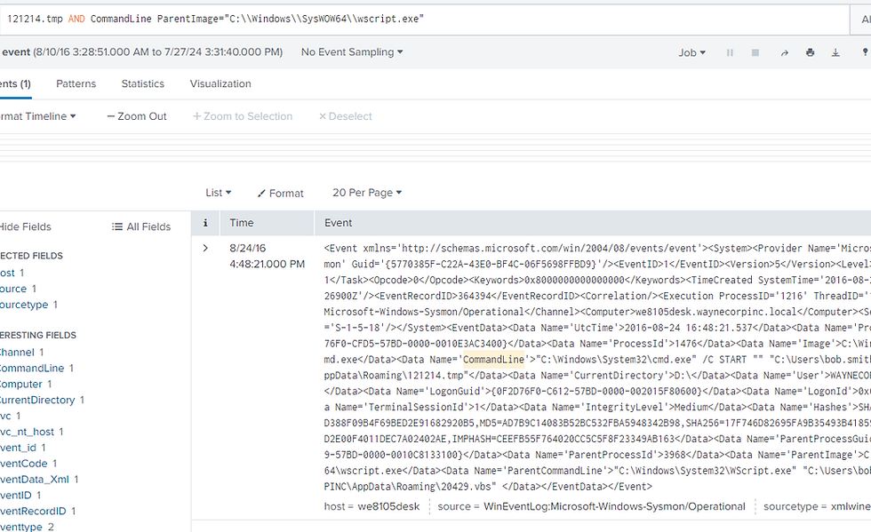Export results with the download icon

point(835,52)
